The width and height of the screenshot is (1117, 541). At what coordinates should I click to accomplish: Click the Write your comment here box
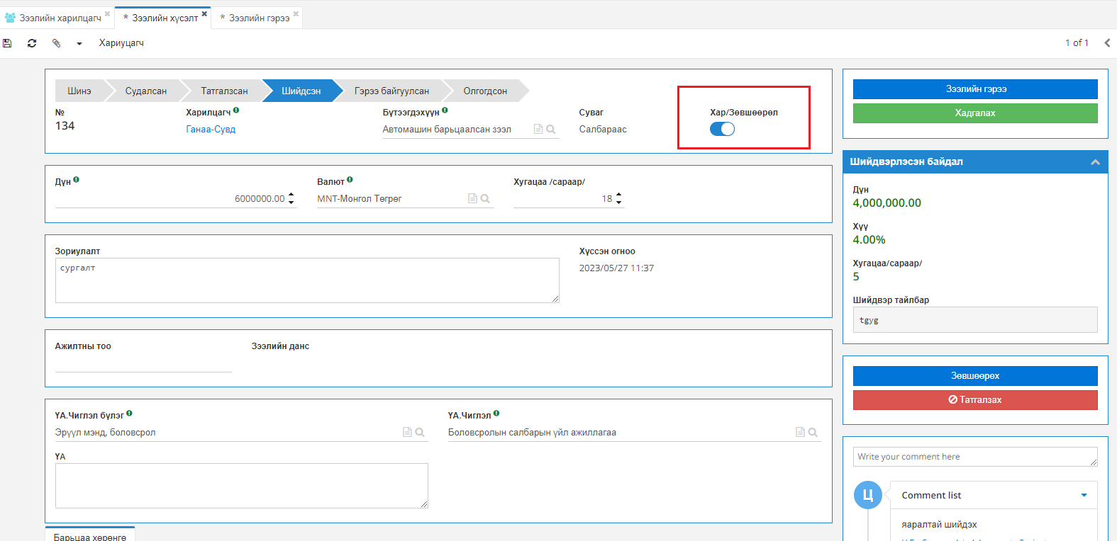pyautogui.click(x=975, y=457)
